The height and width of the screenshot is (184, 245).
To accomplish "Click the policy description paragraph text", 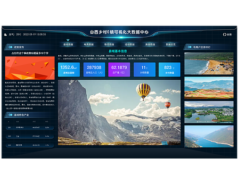I will coord(30,95).
